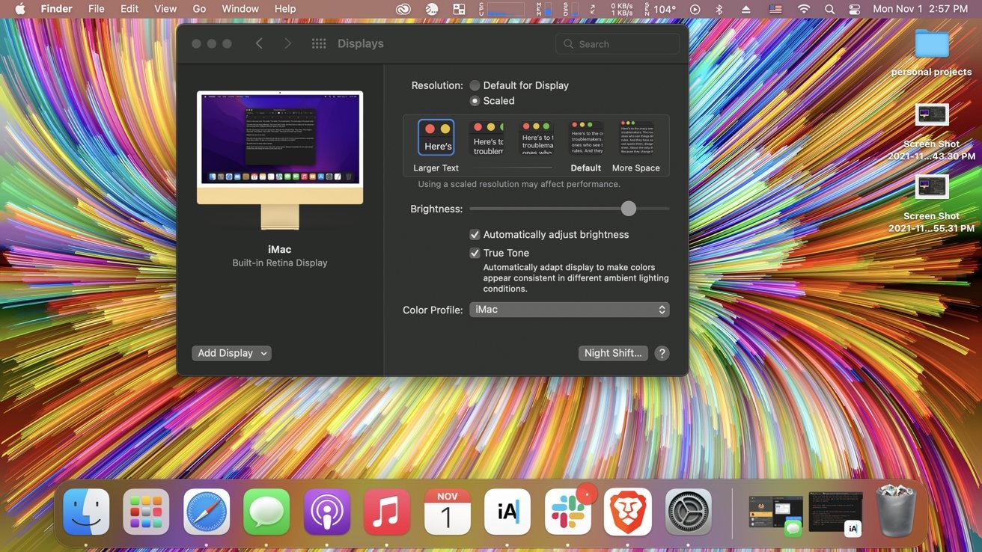This screenshot has height=552, width=982.
Task: Start the Podcasts app
Action: [326, 512]
